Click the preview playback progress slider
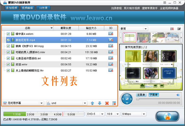 click(x=158, y=99)
